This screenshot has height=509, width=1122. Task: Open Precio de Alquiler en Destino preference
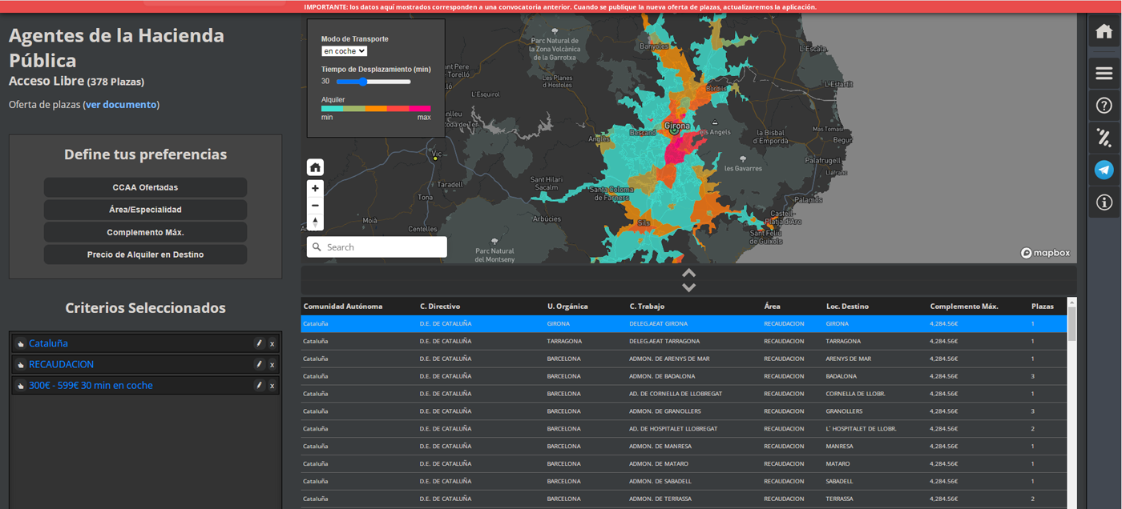pos(145,254)
